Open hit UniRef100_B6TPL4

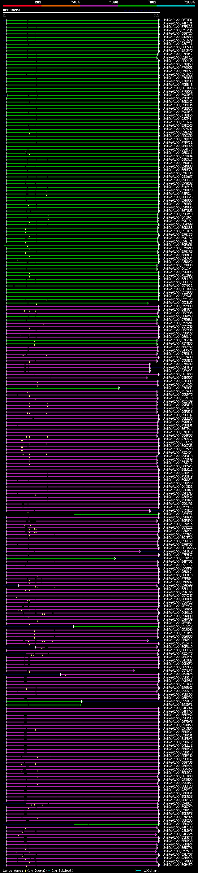pos(177,429)
